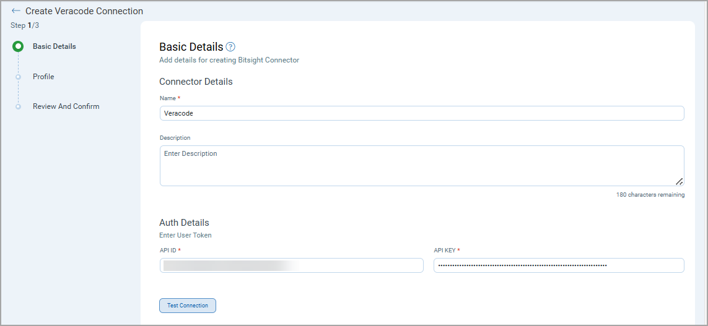The width and height of the screenshot is (708, 326).
Task: Click the 180 characters remaining counter
Action: pyautogui.click(x=650, y=195)
